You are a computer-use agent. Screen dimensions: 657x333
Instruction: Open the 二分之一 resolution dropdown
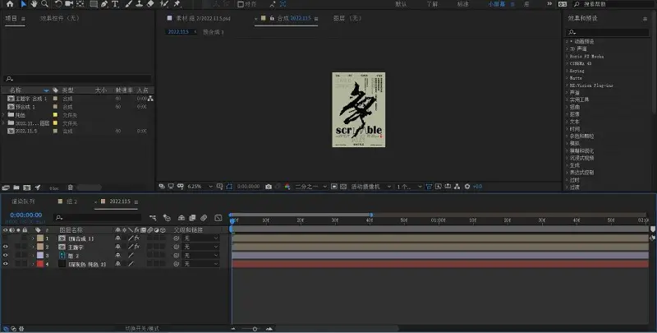[x=311, y=187]
